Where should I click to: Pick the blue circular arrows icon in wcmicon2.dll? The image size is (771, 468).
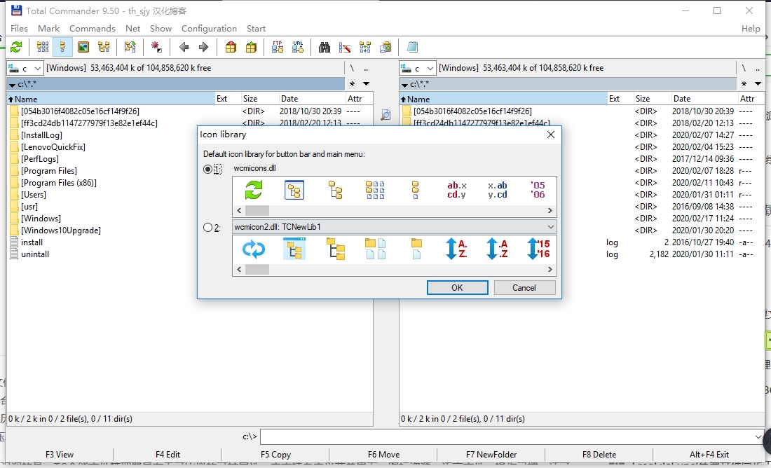pos(254,249)
